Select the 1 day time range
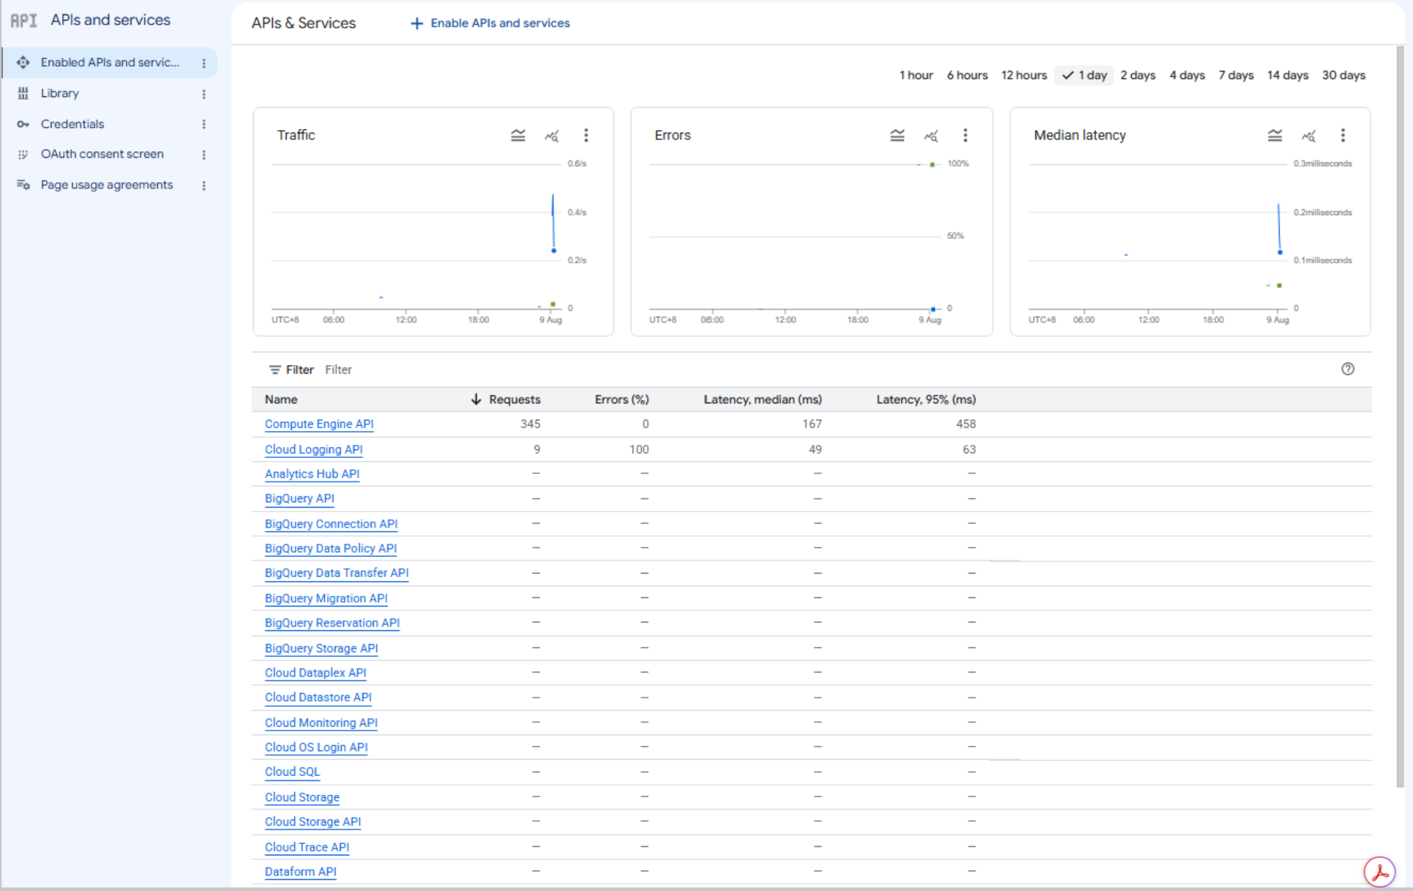 1084,75
